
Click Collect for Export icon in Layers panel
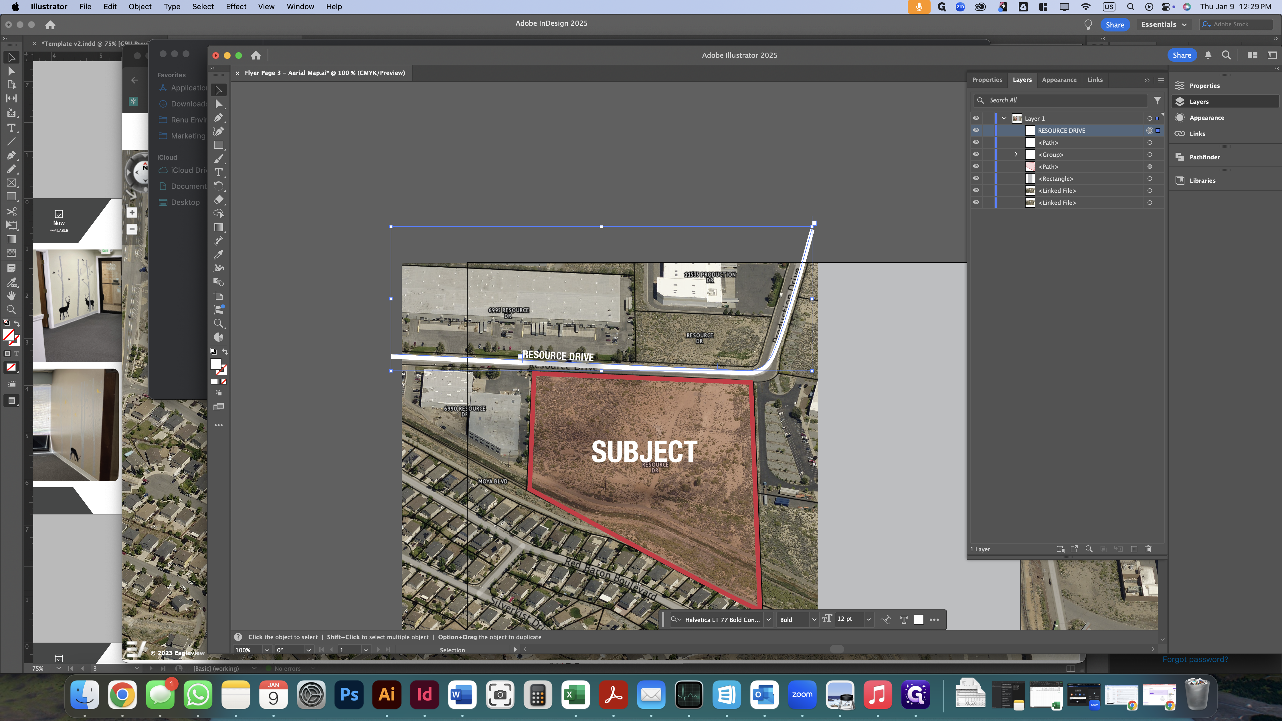point(1074,549)
